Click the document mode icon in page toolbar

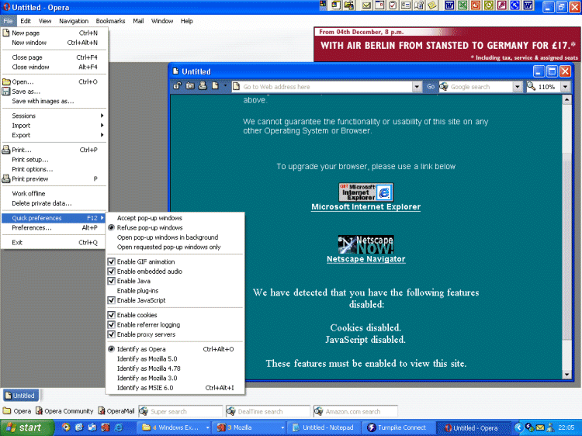pos(215,86)
